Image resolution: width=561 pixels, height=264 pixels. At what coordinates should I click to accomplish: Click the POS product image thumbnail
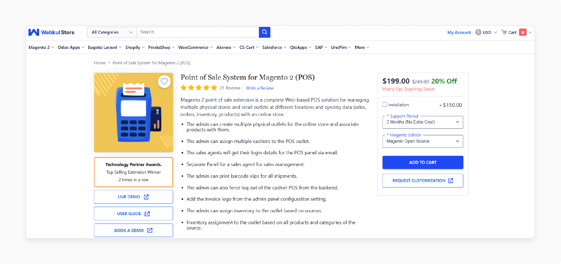point(133,113)
